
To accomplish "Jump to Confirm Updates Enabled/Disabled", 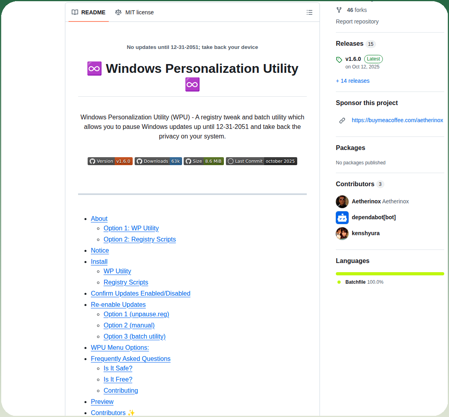I will [141, 294].
